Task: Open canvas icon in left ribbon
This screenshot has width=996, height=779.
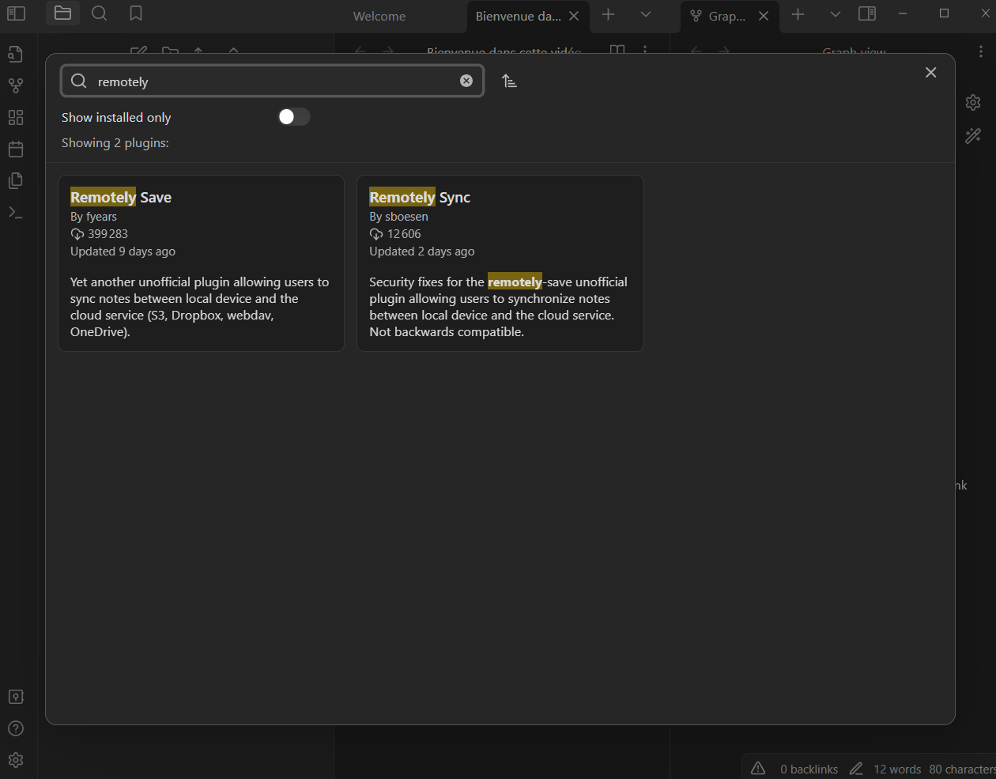Action: tap(16, 117)
